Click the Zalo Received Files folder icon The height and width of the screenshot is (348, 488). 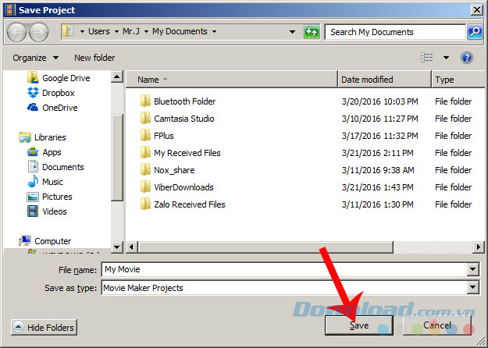(x=145, y=204)
